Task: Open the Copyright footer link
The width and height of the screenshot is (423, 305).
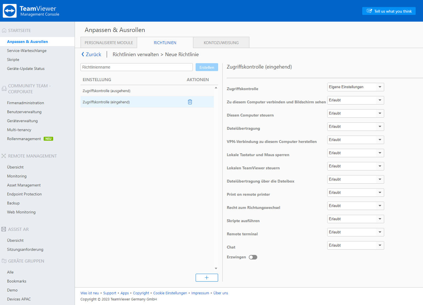Action: point(141,293)
